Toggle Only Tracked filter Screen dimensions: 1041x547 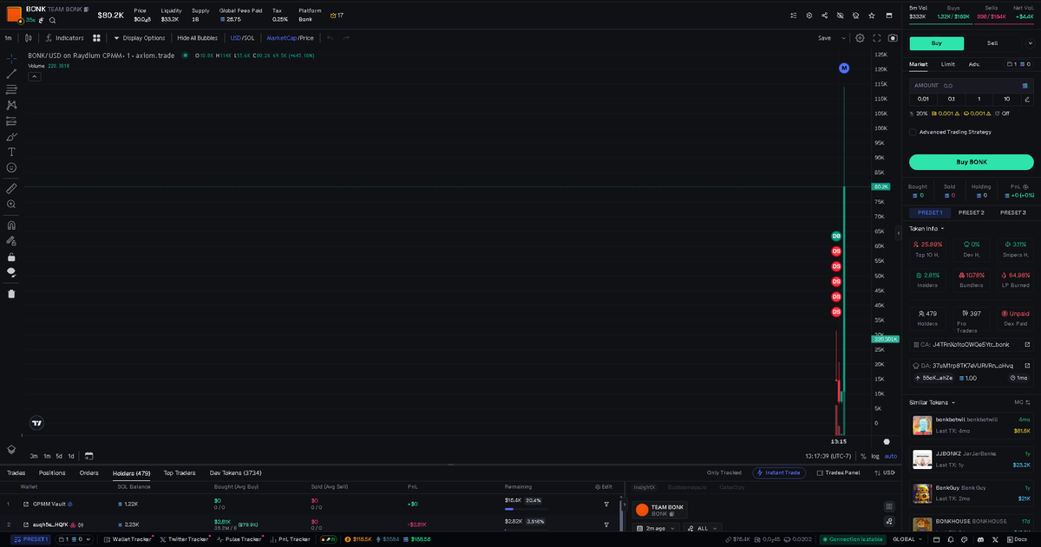[724, 473]
